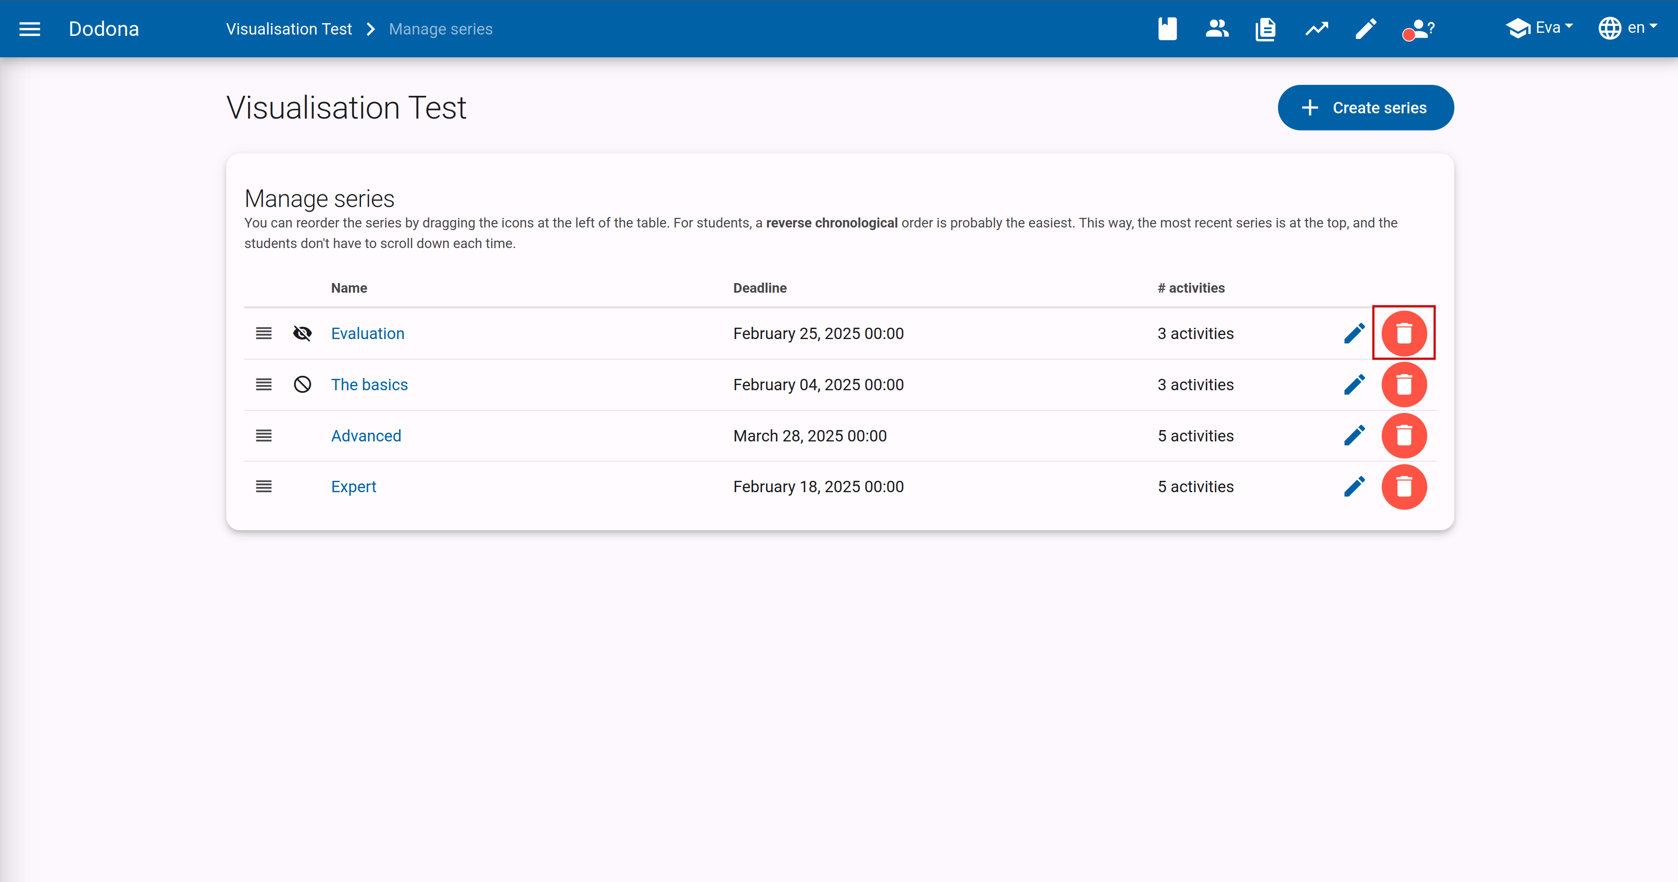Edit the Advanced series with pencil icon

[x=1354, y=435]
